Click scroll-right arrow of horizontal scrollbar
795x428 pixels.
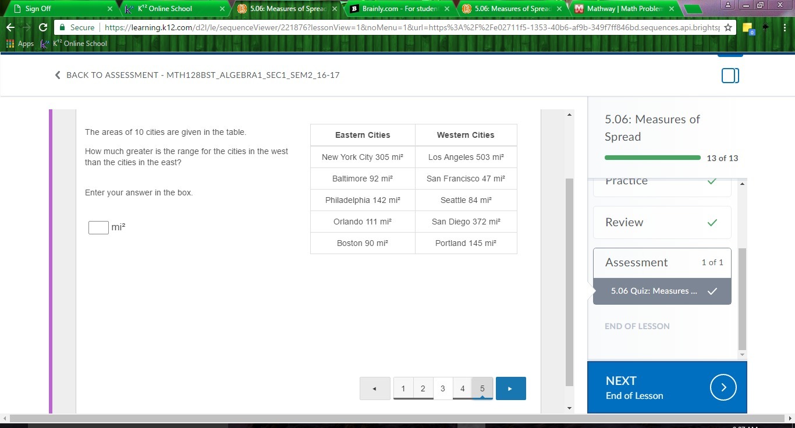pos(790,418)
